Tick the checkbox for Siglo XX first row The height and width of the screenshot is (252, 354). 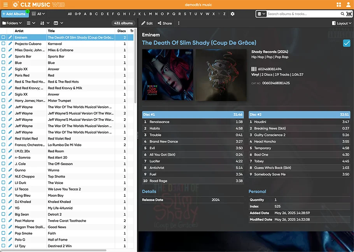tap(4, 69)
